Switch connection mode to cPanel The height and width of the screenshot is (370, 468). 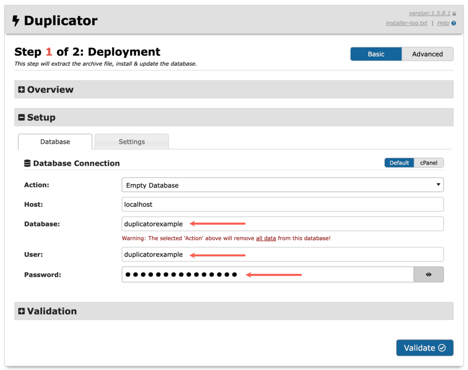(429, 162)
